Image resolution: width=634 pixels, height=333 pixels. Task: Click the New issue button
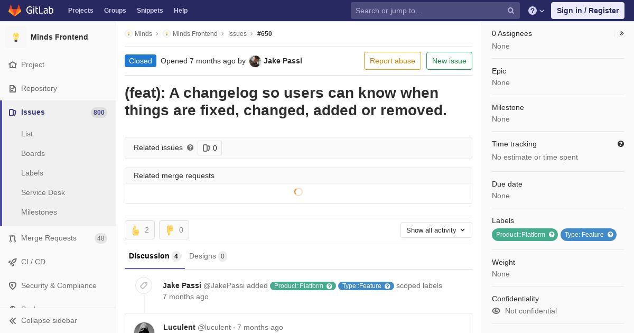tap(449, 61)
